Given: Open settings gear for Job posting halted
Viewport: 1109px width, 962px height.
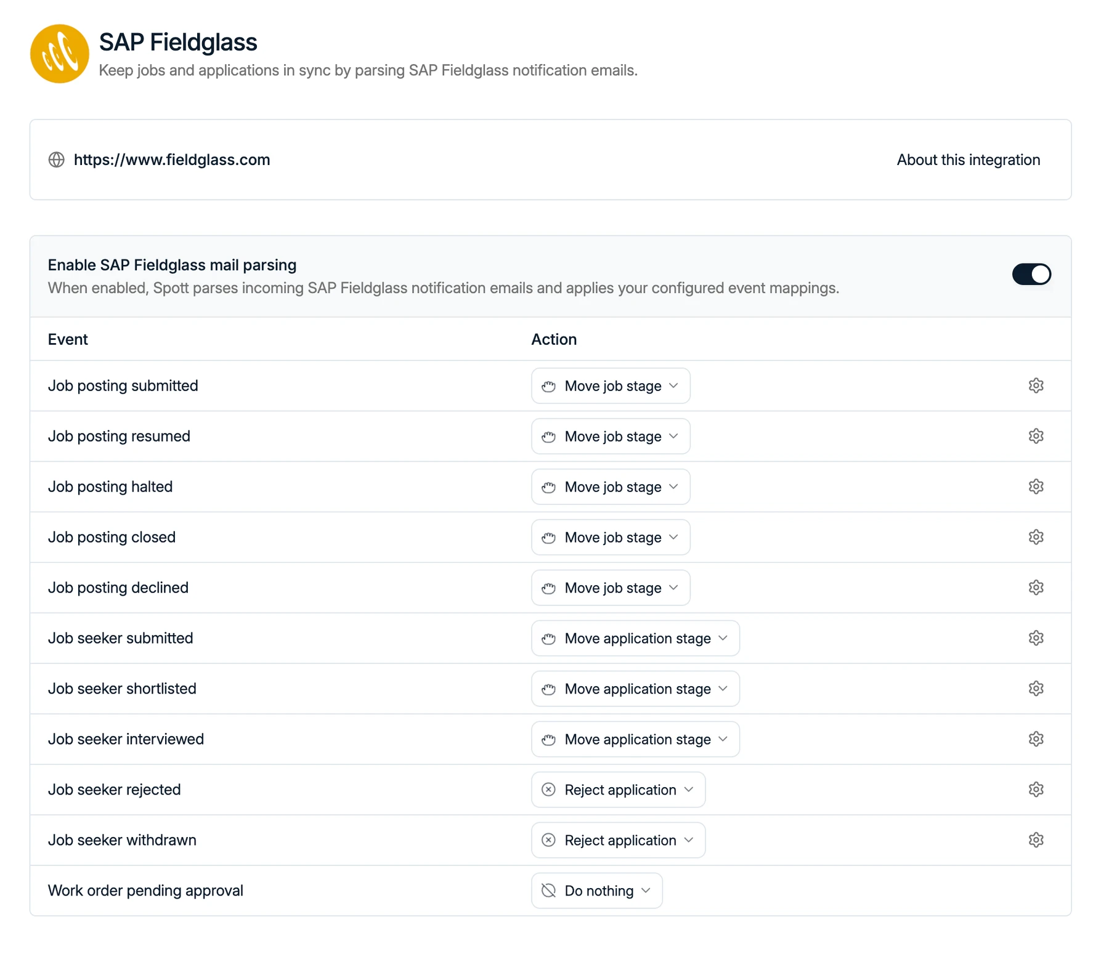Looking at the screenshot, I should click(1036, 487).
